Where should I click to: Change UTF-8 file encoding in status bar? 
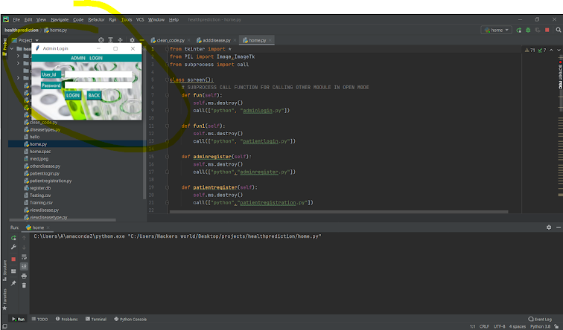click(x=499, y=326)
